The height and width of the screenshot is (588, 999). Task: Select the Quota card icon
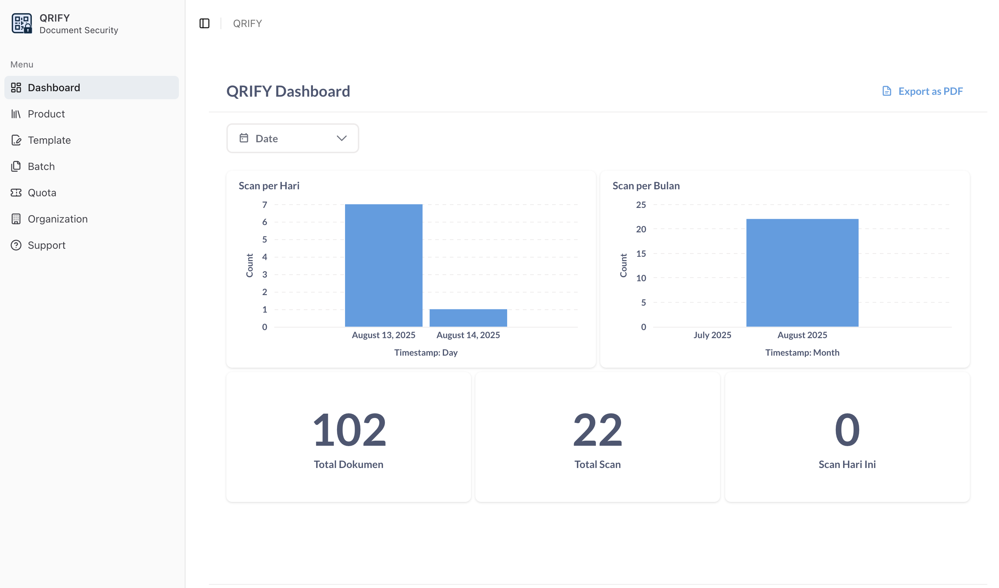click(16, 192)
